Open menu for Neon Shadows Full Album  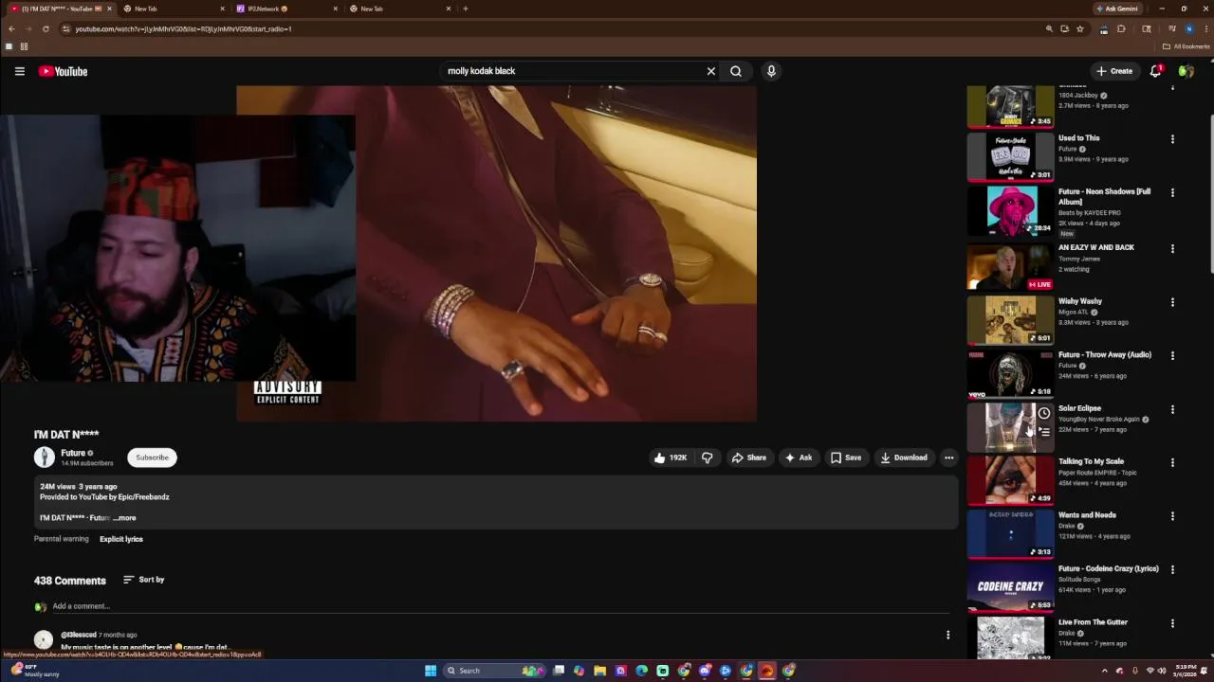pos(1172,193)
